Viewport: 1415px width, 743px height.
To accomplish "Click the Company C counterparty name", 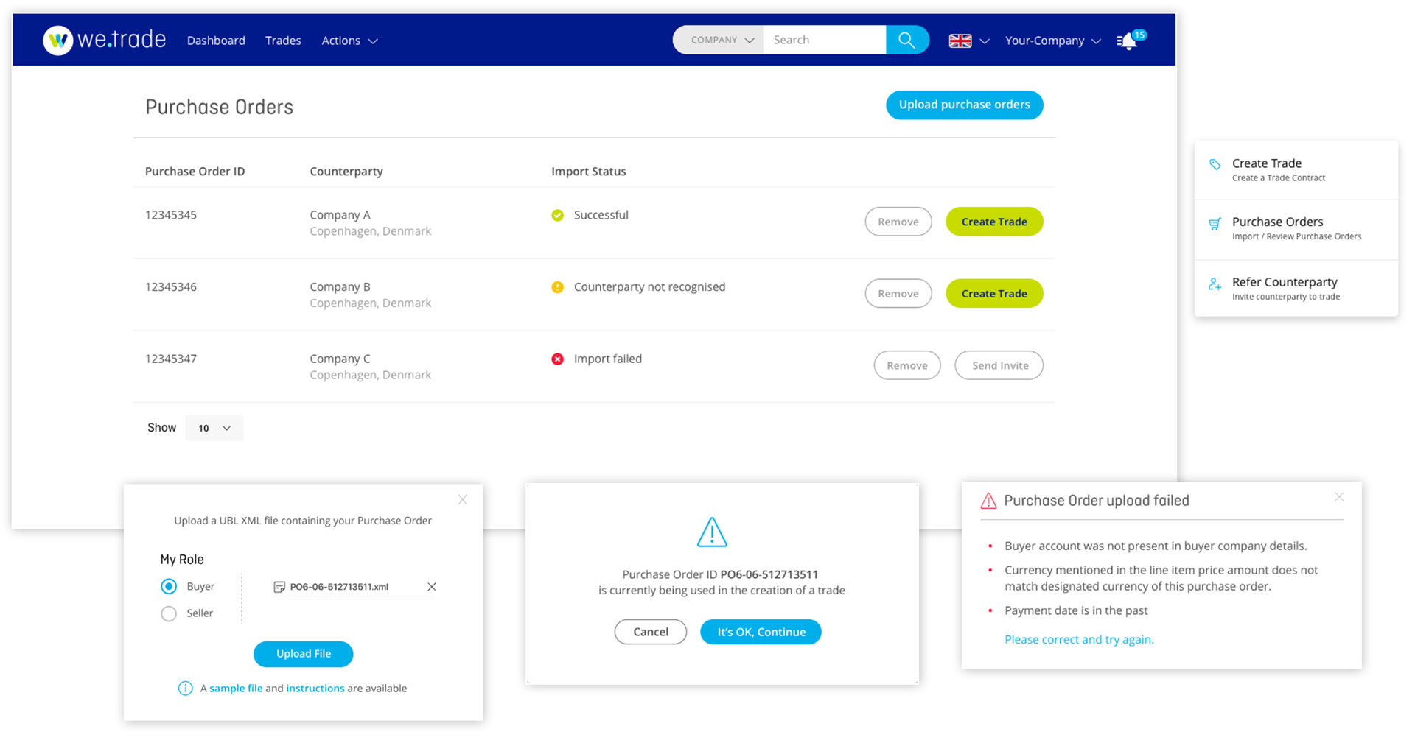I will 340,359.
